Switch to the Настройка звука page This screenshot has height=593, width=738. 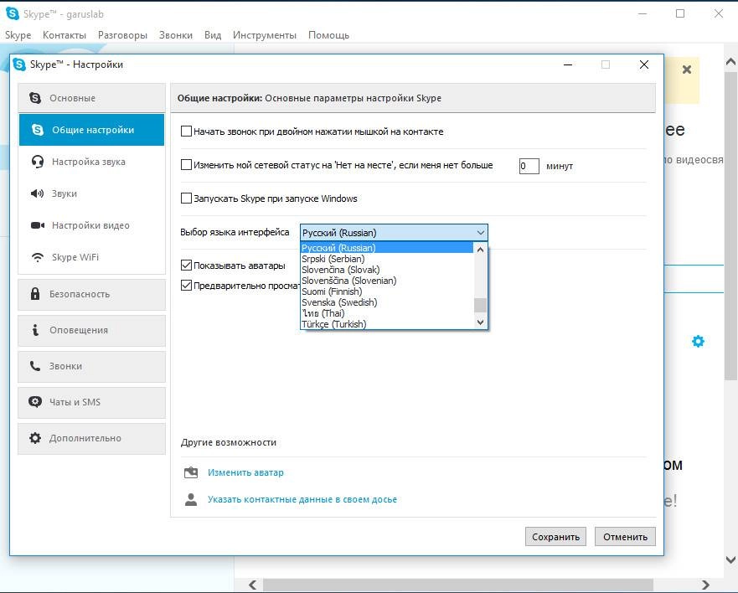tap(92, 162)
